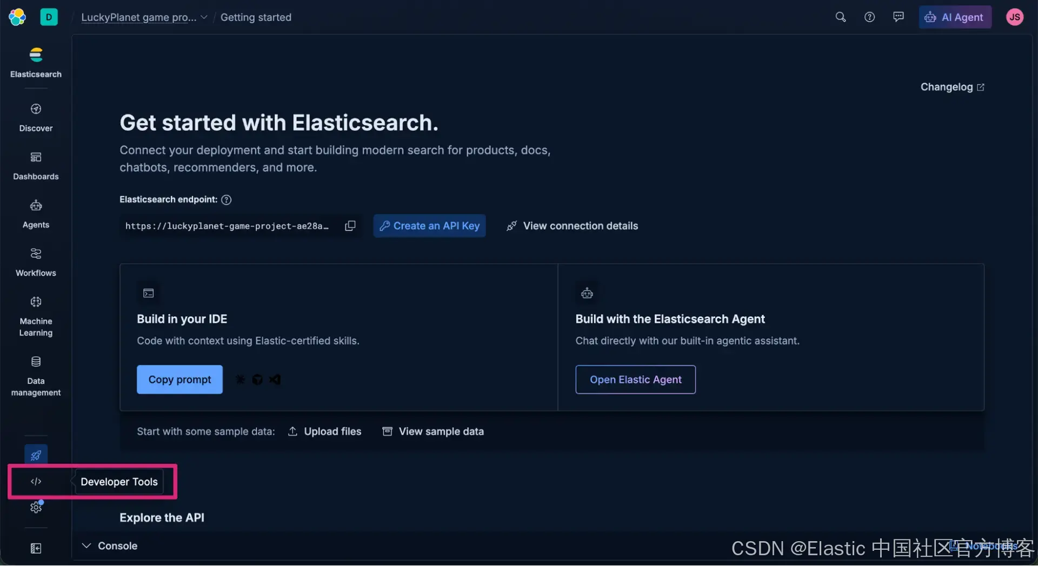Select the VS Code icon beside Copy prompt

coord(275,380)
